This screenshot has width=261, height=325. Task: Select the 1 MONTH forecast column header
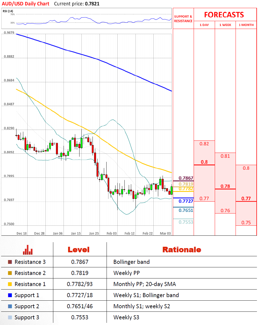tap(246, 25)
